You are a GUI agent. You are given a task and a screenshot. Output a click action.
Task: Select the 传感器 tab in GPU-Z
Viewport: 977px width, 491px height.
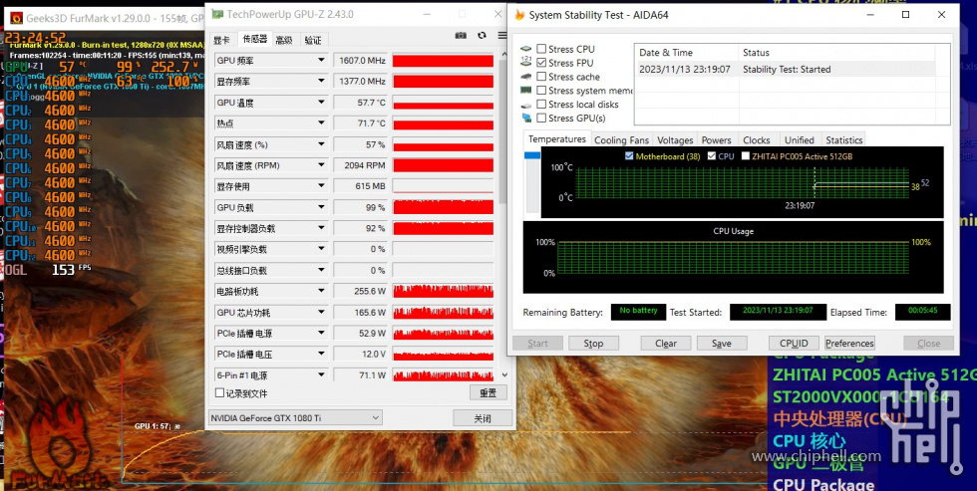tap(254, 39)
